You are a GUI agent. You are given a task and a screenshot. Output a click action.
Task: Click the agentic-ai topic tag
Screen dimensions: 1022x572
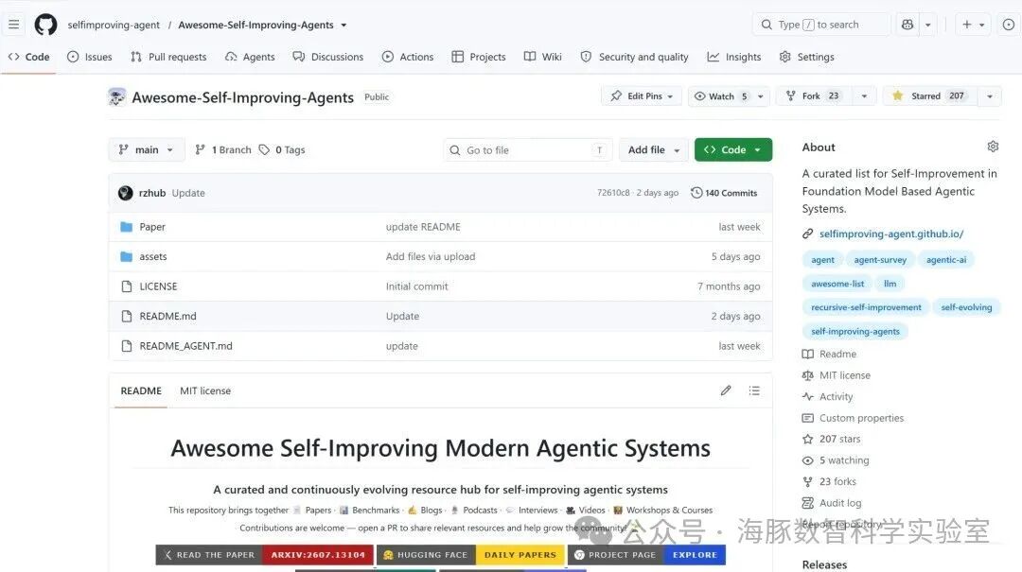[945, 259]
